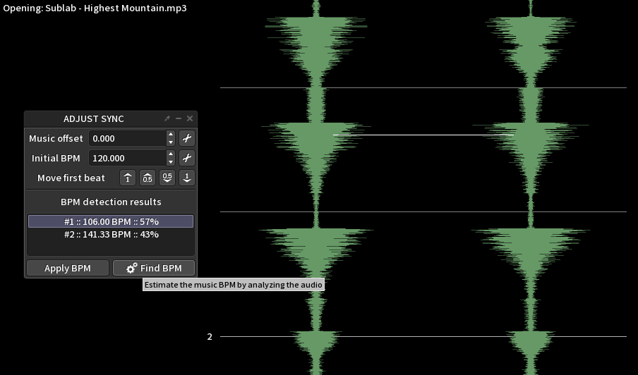Image resolution: width=638 pixels, height=375 pixels.
Task: Decrease Initial BPM with down arrow
Action: click(171, 162)
